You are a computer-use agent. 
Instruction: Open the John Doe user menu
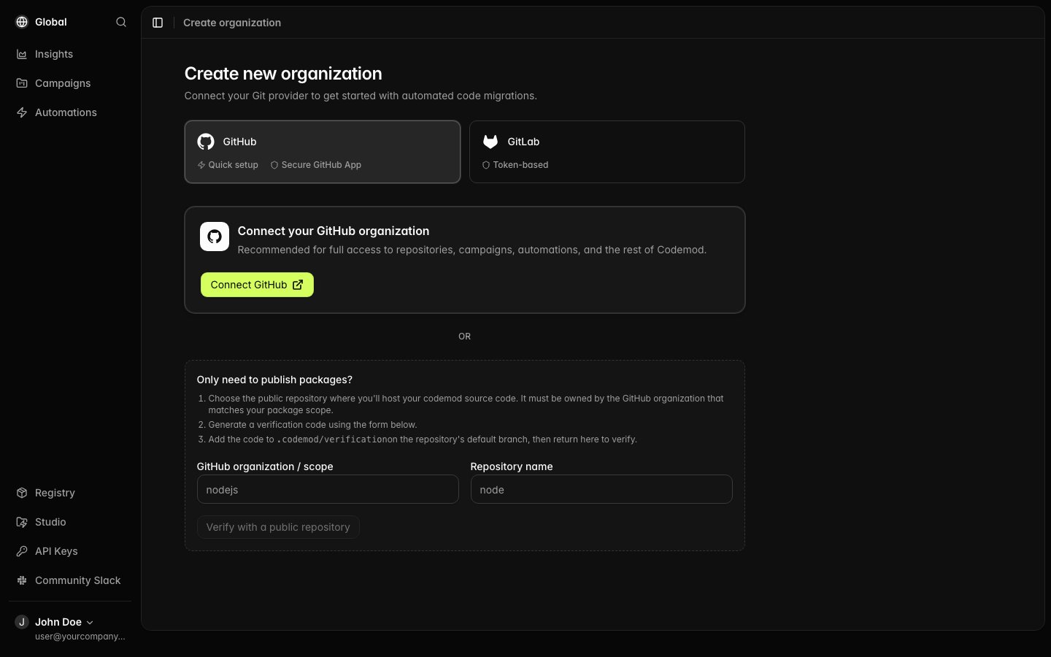(70, 628)
